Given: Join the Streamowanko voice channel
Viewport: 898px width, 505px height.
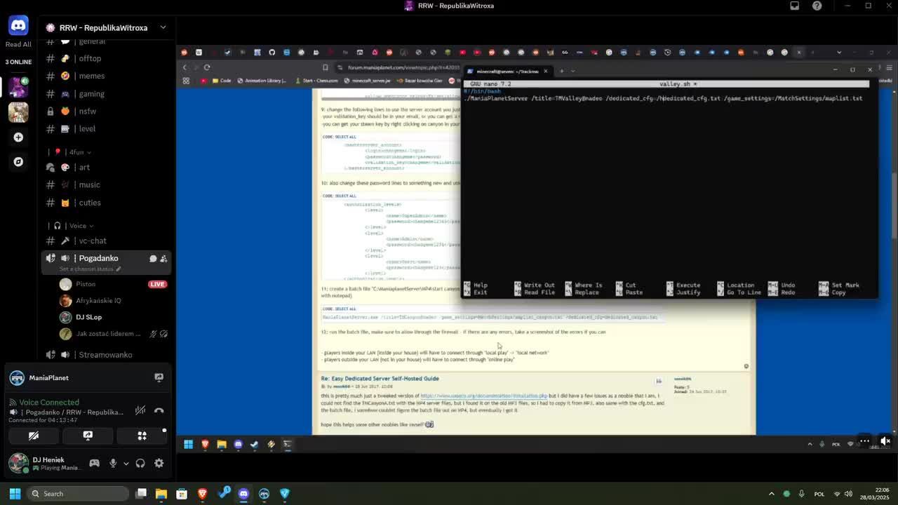Looking at the screenshot, I should point(106,355).
